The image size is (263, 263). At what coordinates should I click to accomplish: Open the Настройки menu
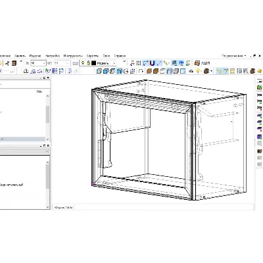point(53,56)
